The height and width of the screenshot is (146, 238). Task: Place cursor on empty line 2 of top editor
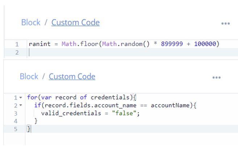point(109,53)
